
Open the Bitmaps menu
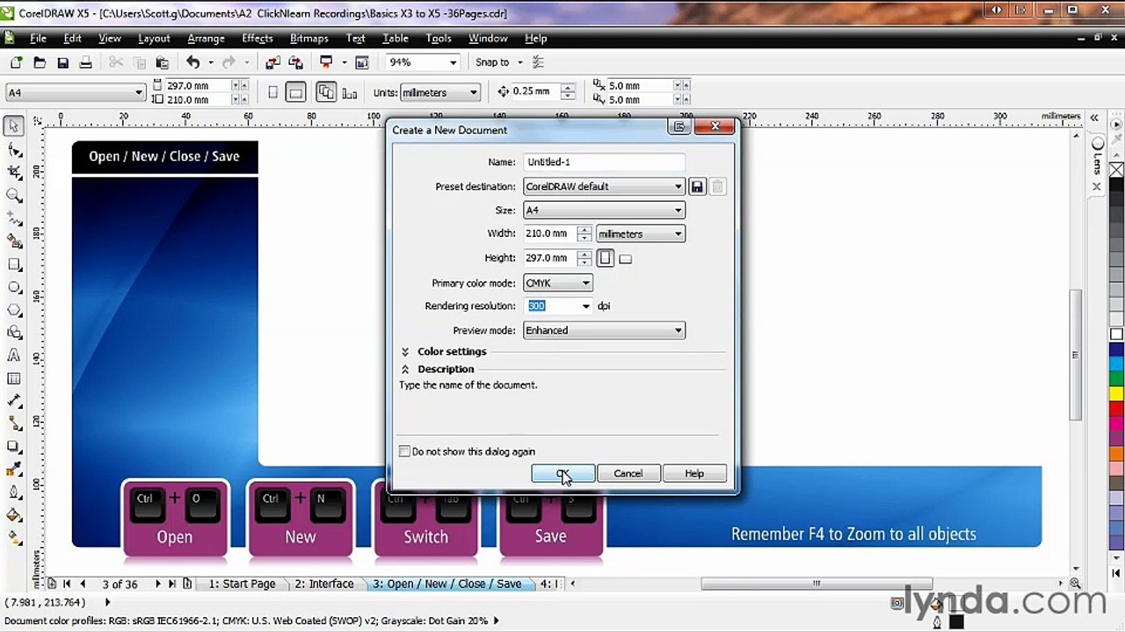coord(308,39)
